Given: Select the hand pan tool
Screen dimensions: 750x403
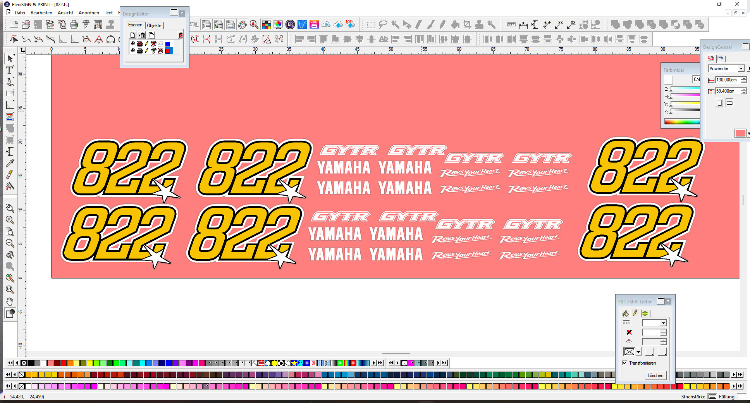Looking at the screenshot, I should point(10,301).
